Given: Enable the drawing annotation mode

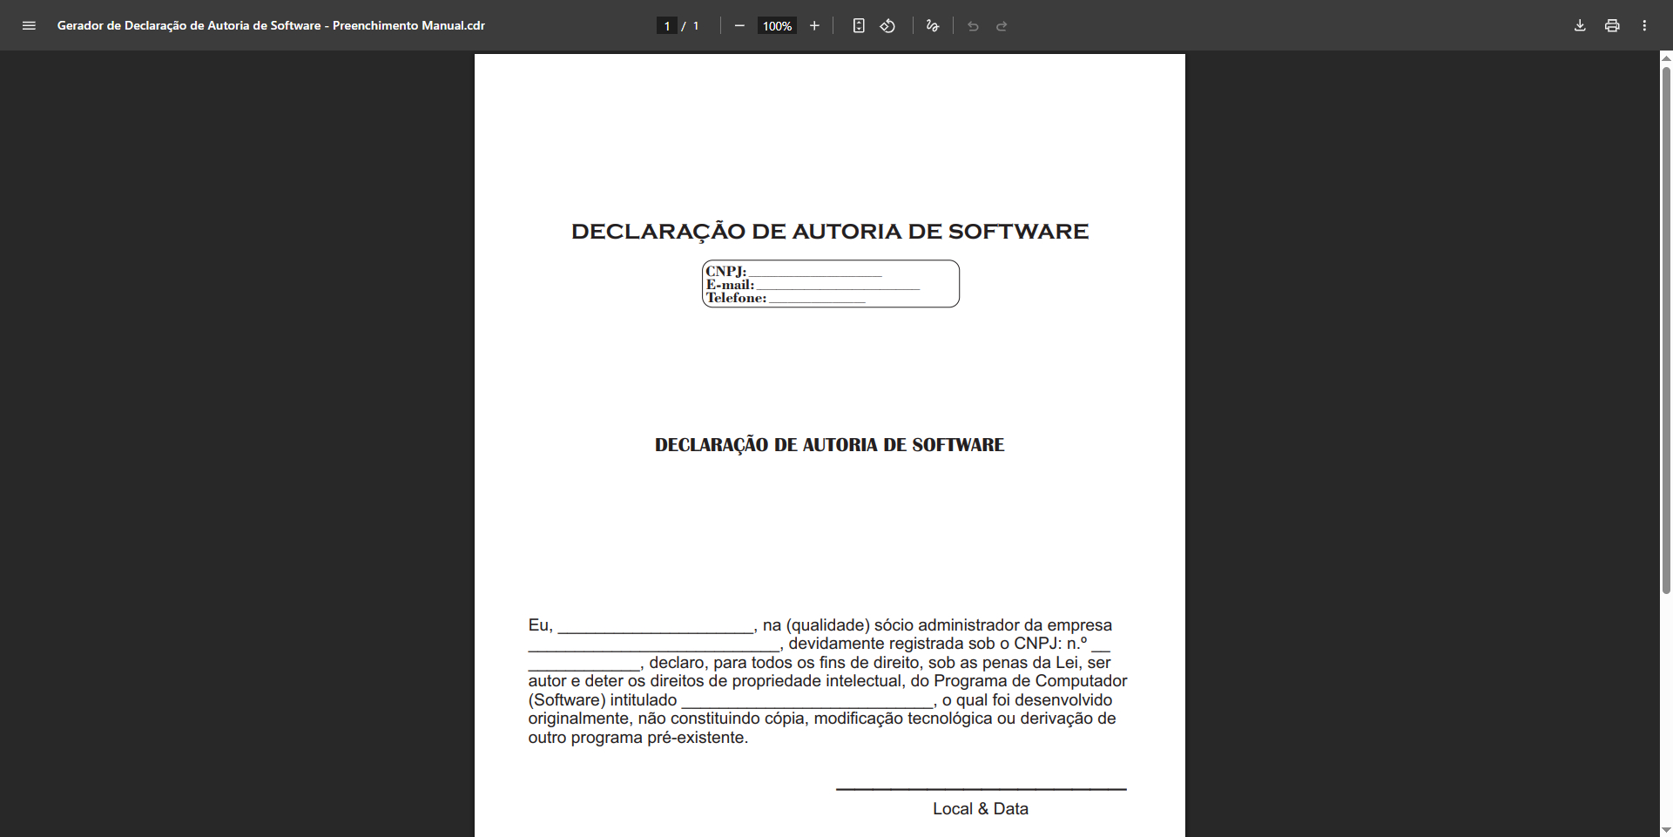Looking at the screenshot, I should [x=932, y=26].
